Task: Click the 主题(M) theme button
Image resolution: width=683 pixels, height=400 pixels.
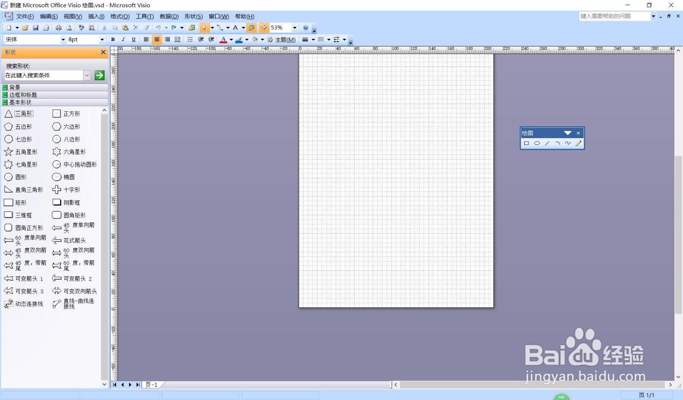Action: [x=282, y=40]
